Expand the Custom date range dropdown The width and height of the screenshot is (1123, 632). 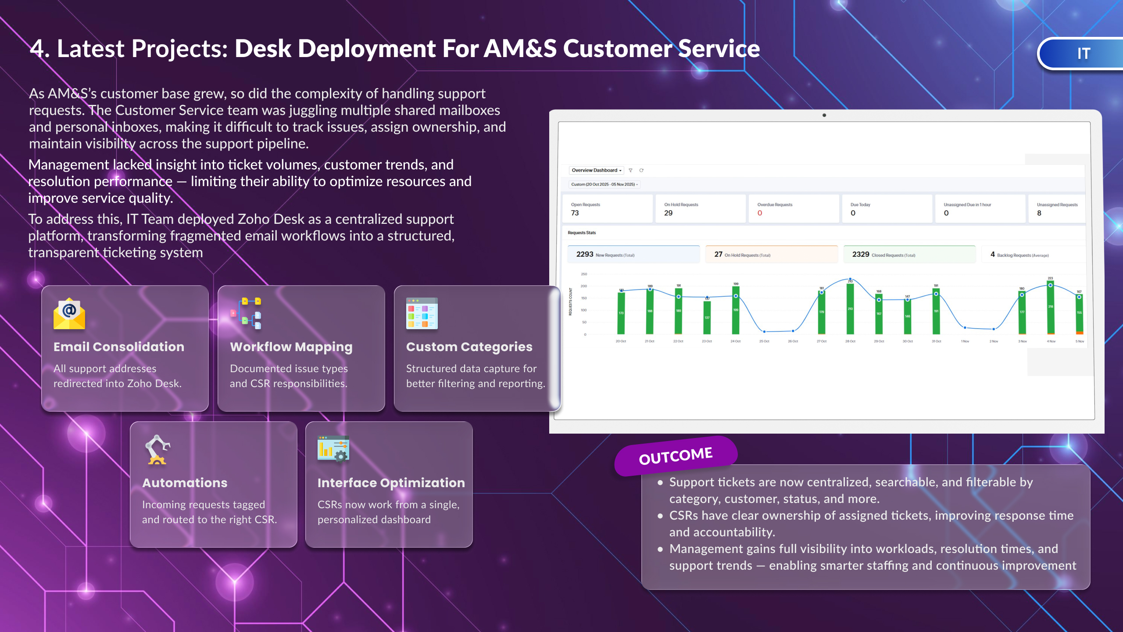[x=604, y=184]
